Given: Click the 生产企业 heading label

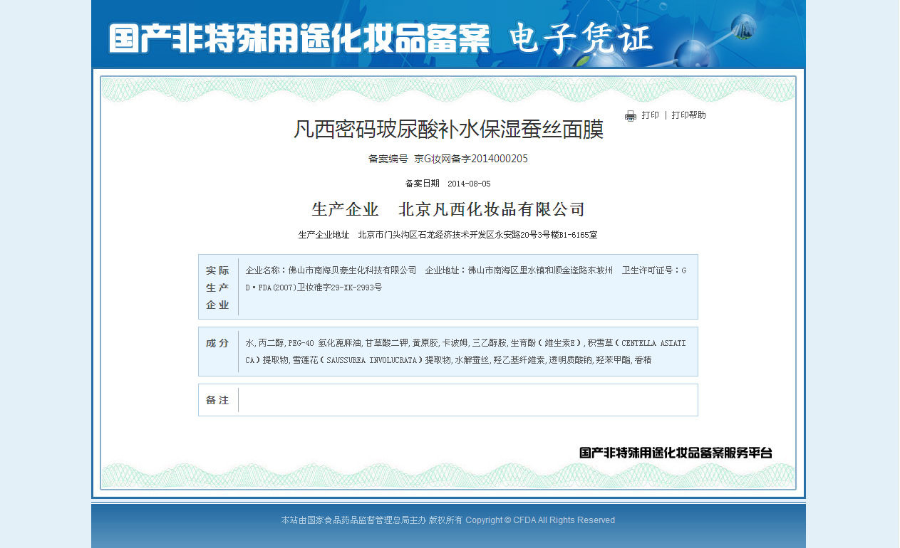Looking at the screenshot, I should [345, 209].
